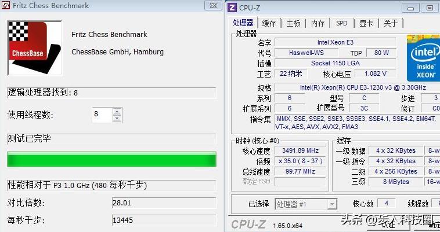Decrease thread count with down arrow
Image resolution: width=440 pixels, height=232 pixels.
click(117, 119)
